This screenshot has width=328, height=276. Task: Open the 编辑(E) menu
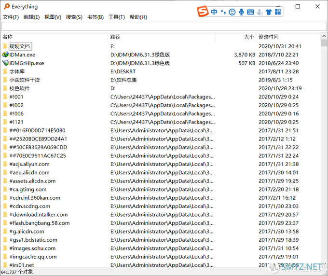click(31, 17)
